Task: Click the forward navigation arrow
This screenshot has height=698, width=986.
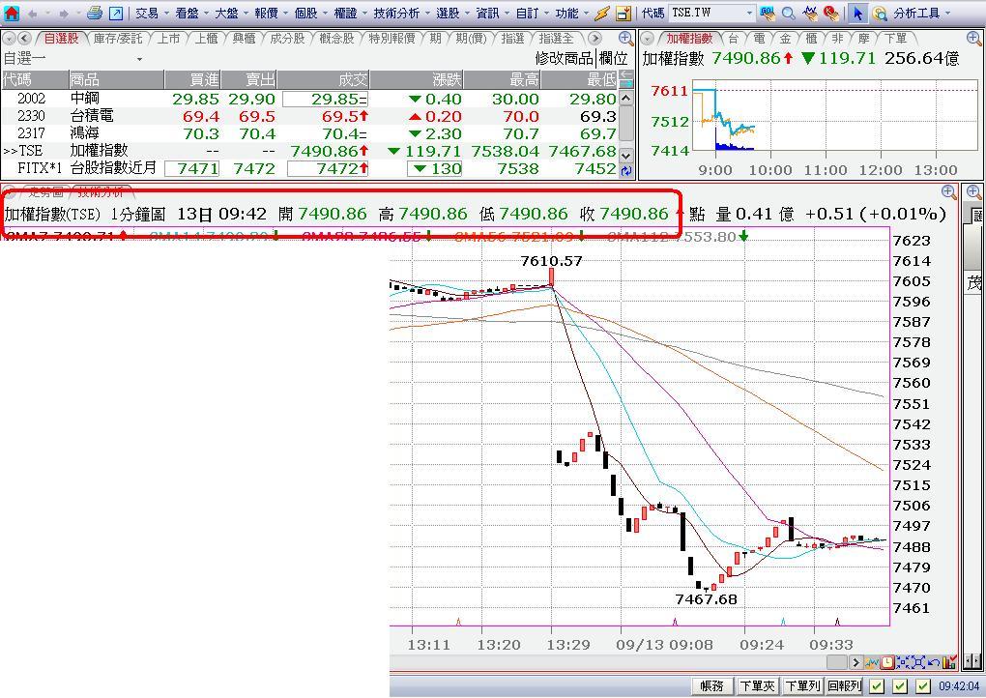Action: (64, 14)
